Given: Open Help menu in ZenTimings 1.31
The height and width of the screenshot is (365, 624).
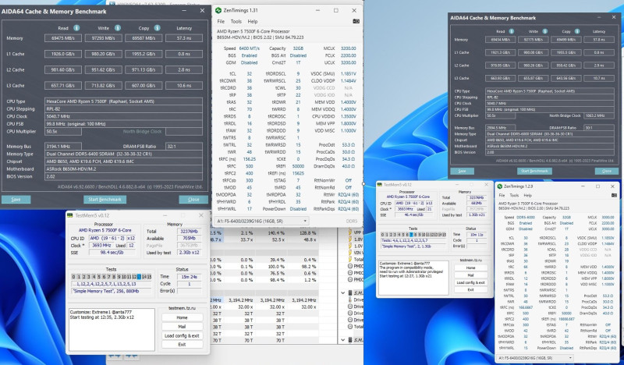Looking at the screenshot, I should 252,22.
